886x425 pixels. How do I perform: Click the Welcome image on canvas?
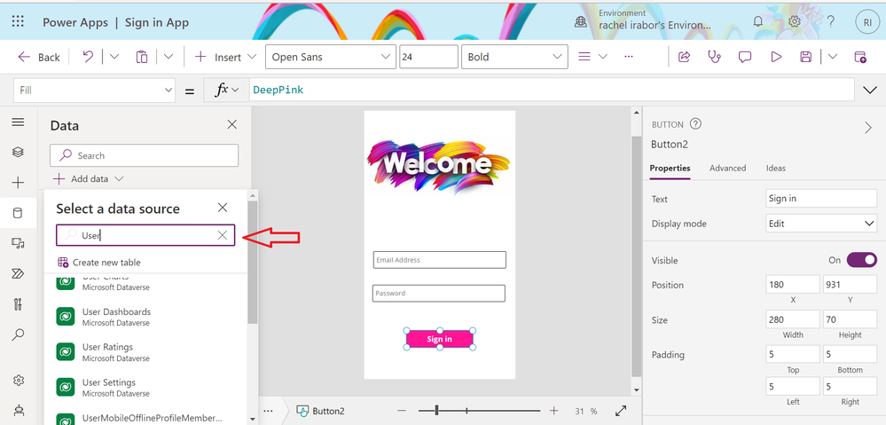click(438, 167)
